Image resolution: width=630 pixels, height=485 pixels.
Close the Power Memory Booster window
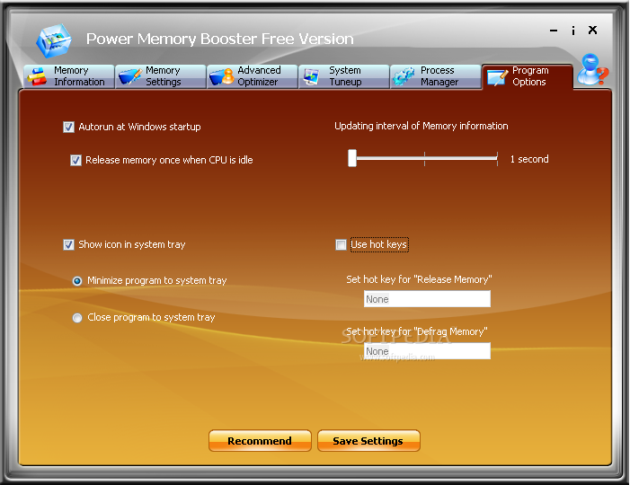tap(592, 31)
